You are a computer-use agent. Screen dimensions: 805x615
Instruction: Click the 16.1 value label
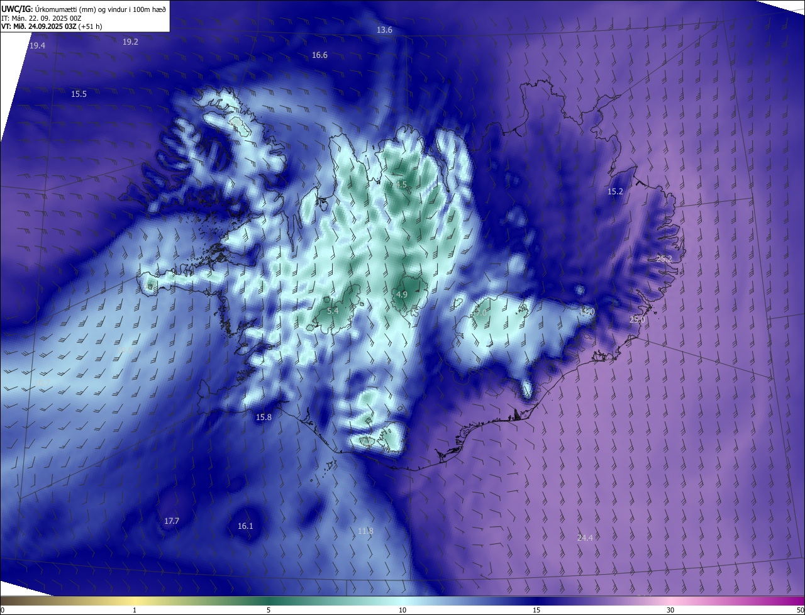click(245, 526)
